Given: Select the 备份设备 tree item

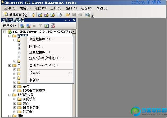Looking at the screenshot, I should click(29, 99).
